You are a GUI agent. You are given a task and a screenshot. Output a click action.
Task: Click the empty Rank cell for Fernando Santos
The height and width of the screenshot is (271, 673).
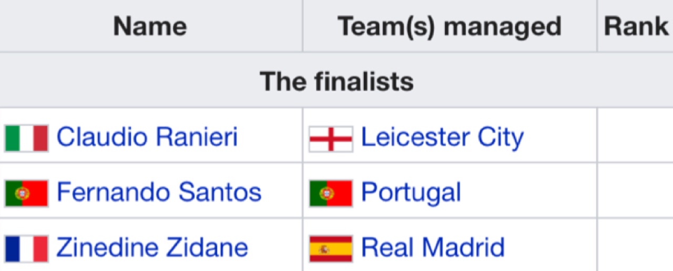click(x=635, y=190)
